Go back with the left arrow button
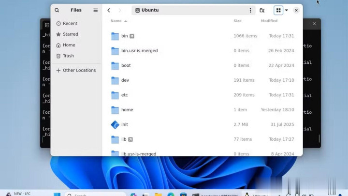The height and width of the screenshot is (196, 348). pyautogui.click(x=109, y=10)
